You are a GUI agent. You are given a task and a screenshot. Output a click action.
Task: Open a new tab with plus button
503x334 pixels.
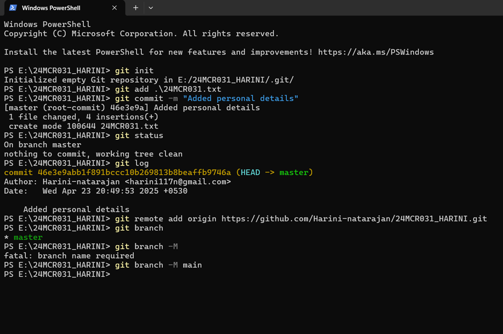136,7
